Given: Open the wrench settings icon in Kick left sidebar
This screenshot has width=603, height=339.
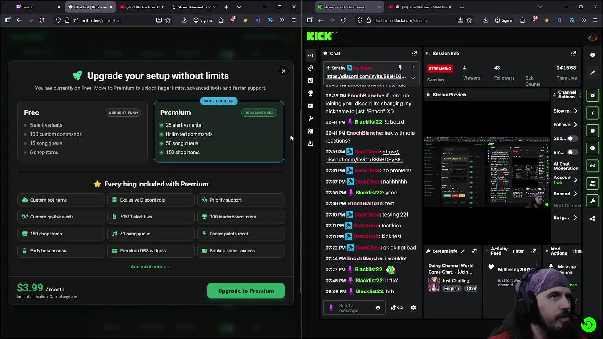Looking at the screenshot, I should pos(310,119).
